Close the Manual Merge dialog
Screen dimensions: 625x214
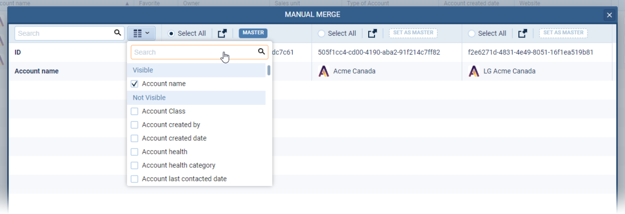click(x=609, y=15)
